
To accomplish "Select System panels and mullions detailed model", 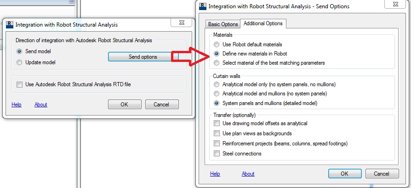I will click(x=217, y=103).
